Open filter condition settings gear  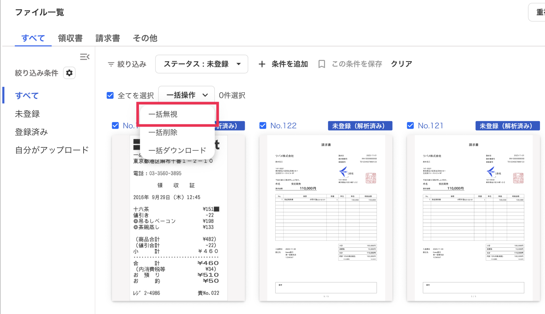coord(69,73)
